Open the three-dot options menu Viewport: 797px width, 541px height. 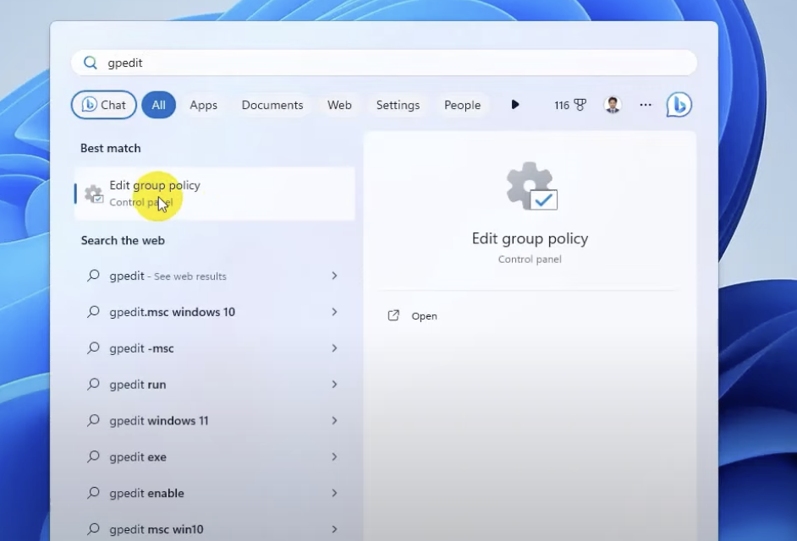point(646,105)
